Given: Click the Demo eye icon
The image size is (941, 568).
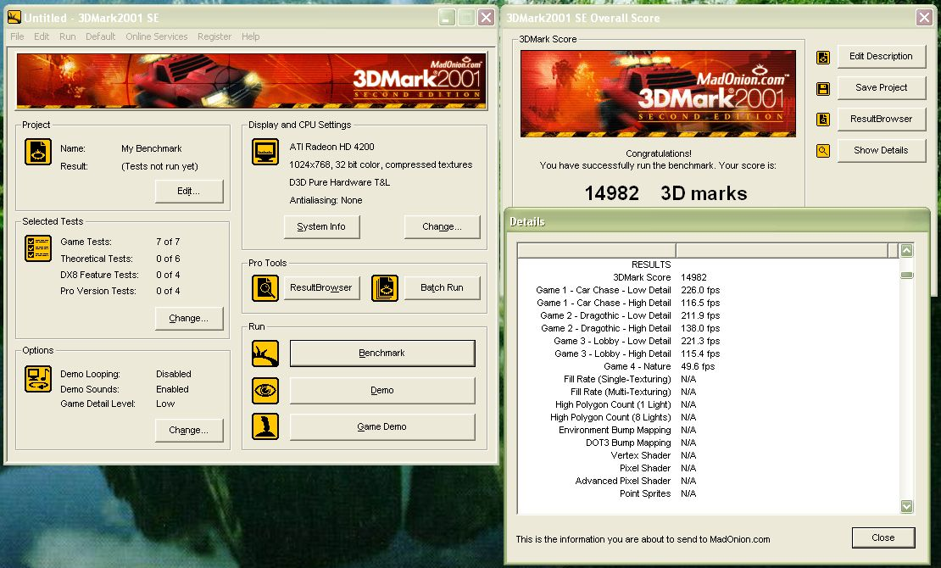Looking at the screenshot, I should pos(265,391).
